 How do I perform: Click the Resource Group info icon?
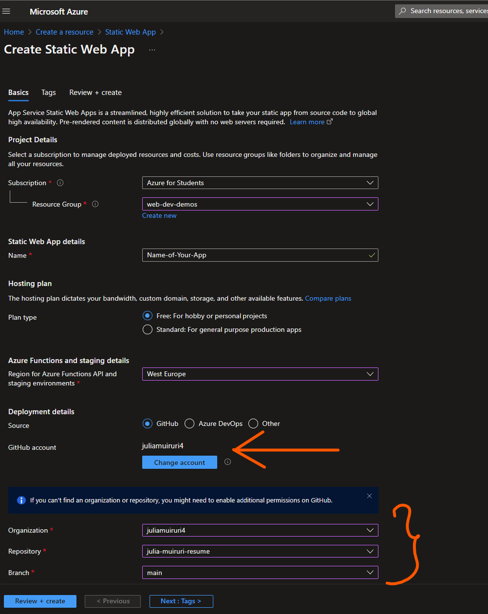click(95, 204)
